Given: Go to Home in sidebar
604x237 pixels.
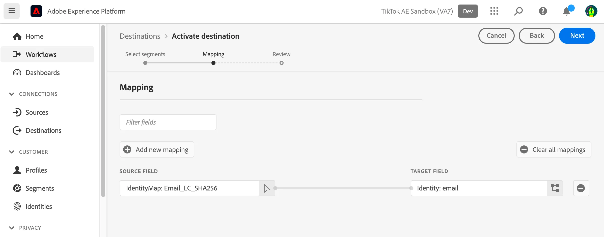Looking at the screenshot, I should click(47, 36).
